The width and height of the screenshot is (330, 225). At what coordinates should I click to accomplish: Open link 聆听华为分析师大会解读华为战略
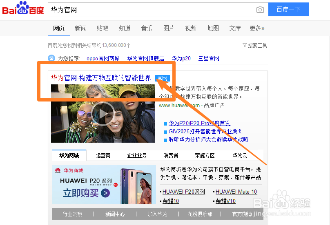208,139
